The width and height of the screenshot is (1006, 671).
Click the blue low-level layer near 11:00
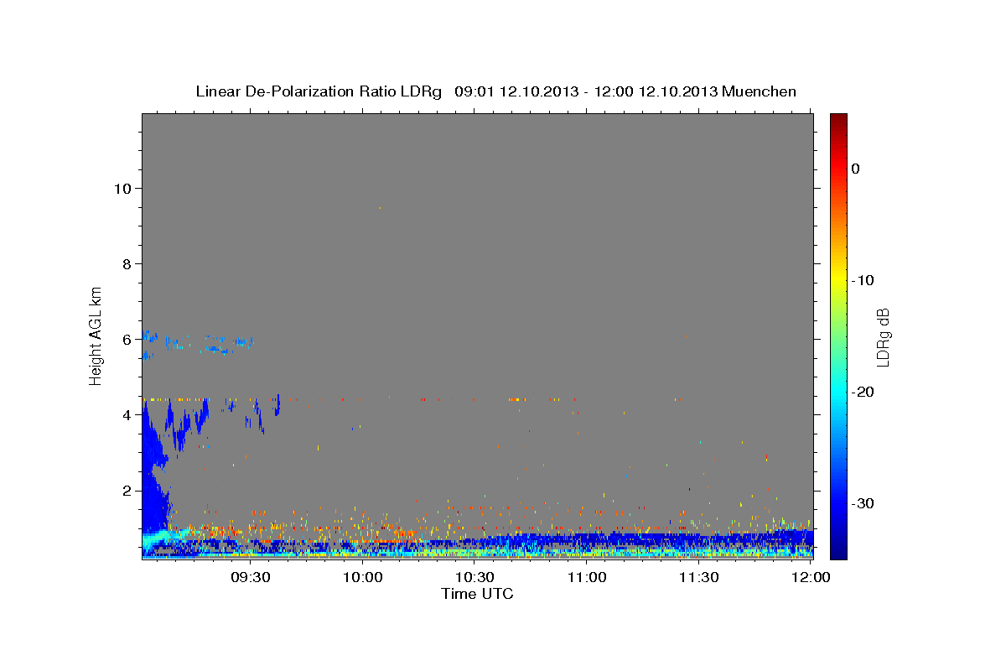tap(587, 538)
